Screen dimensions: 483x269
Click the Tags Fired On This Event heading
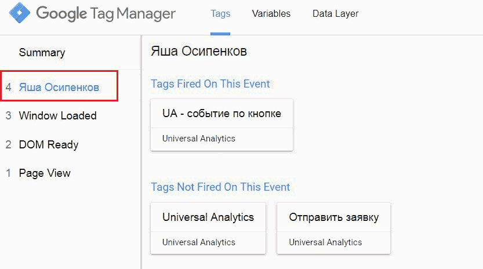pyautogui.click(x=210, y=84)
